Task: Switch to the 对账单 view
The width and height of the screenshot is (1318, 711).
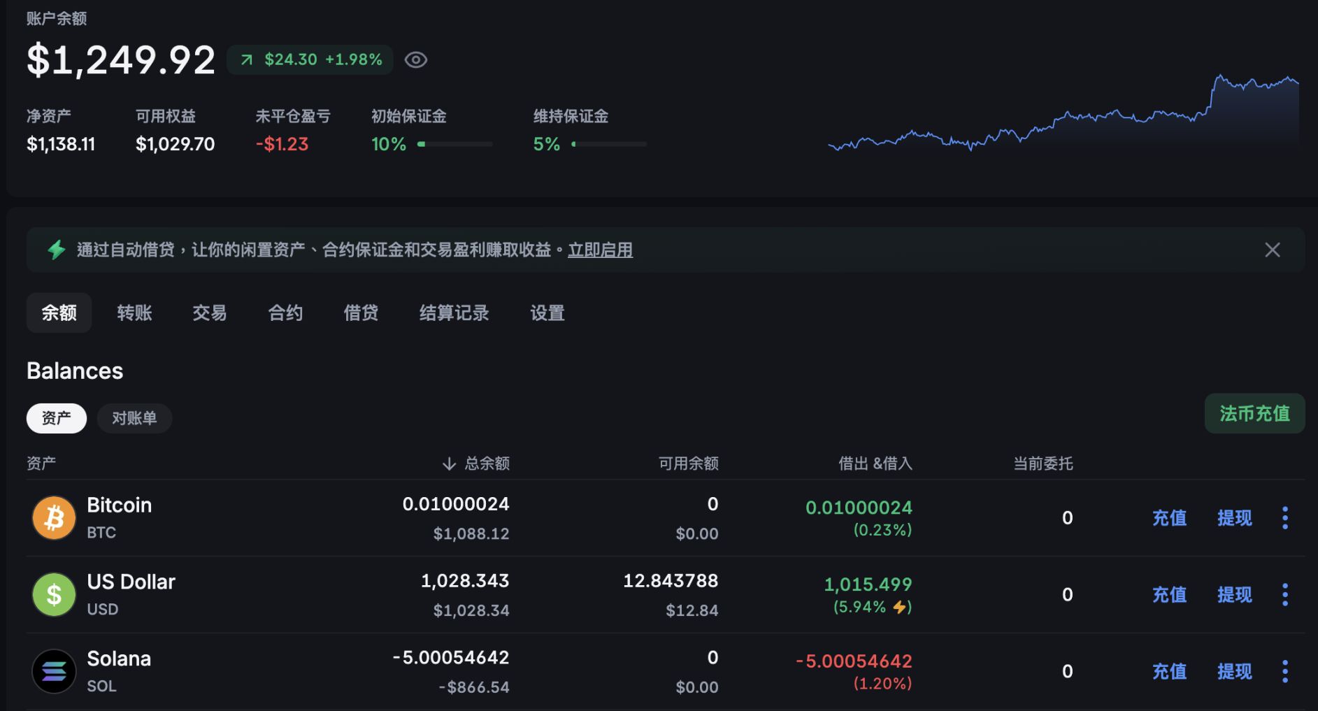Action: click(x=134, y=418)
